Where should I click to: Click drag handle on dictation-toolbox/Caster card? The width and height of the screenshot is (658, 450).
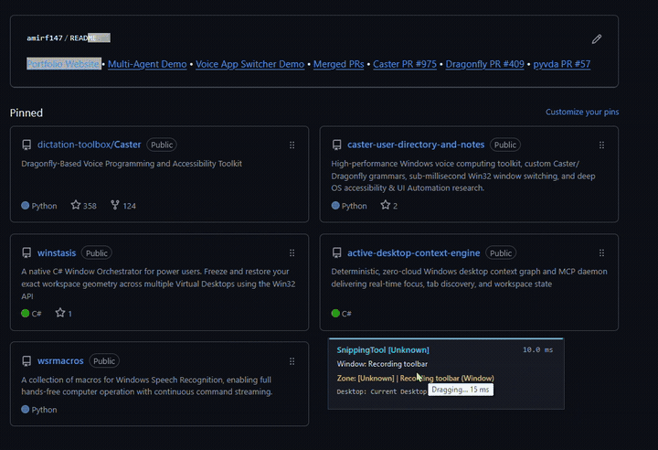[x=292, y=145]
